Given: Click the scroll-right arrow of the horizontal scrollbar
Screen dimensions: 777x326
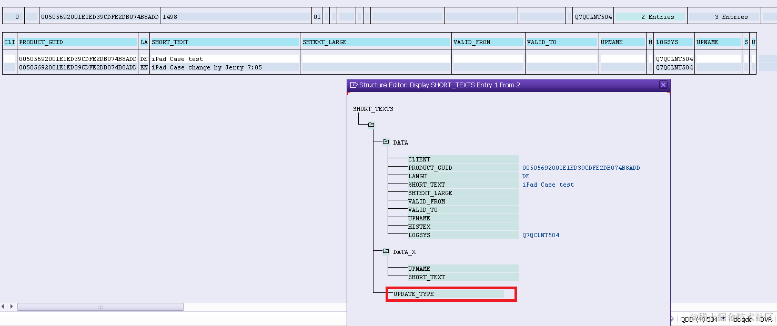Looking at the screenshot, I should point(11,307).
